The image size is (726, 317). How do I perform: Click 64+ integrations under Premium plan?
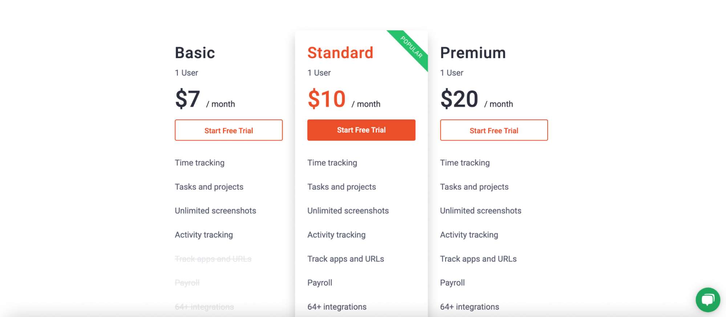point(469,306)
